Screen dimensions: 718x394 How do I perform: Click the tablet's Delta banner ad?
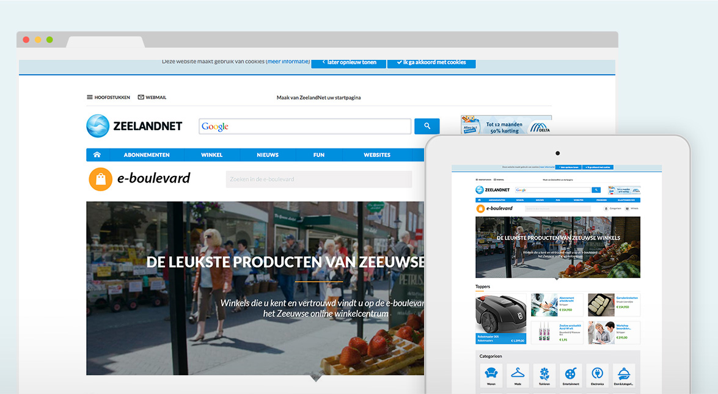(x=624, y=190)
